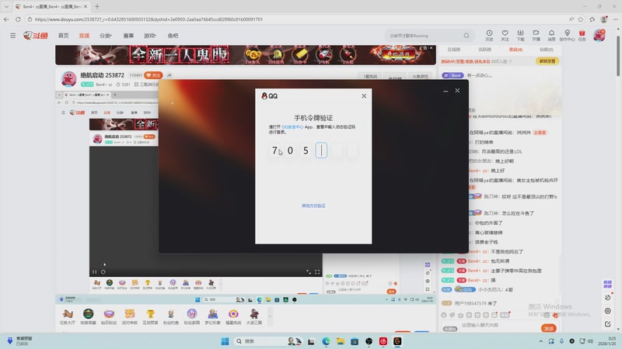Open 地雷军营 activity icon
Viewport: 622px width, 349px height.
point(88,316)
